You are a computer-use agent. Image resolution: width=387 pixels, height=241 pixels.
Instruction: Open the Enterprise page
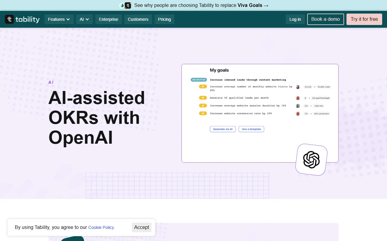tap(109, 19)
